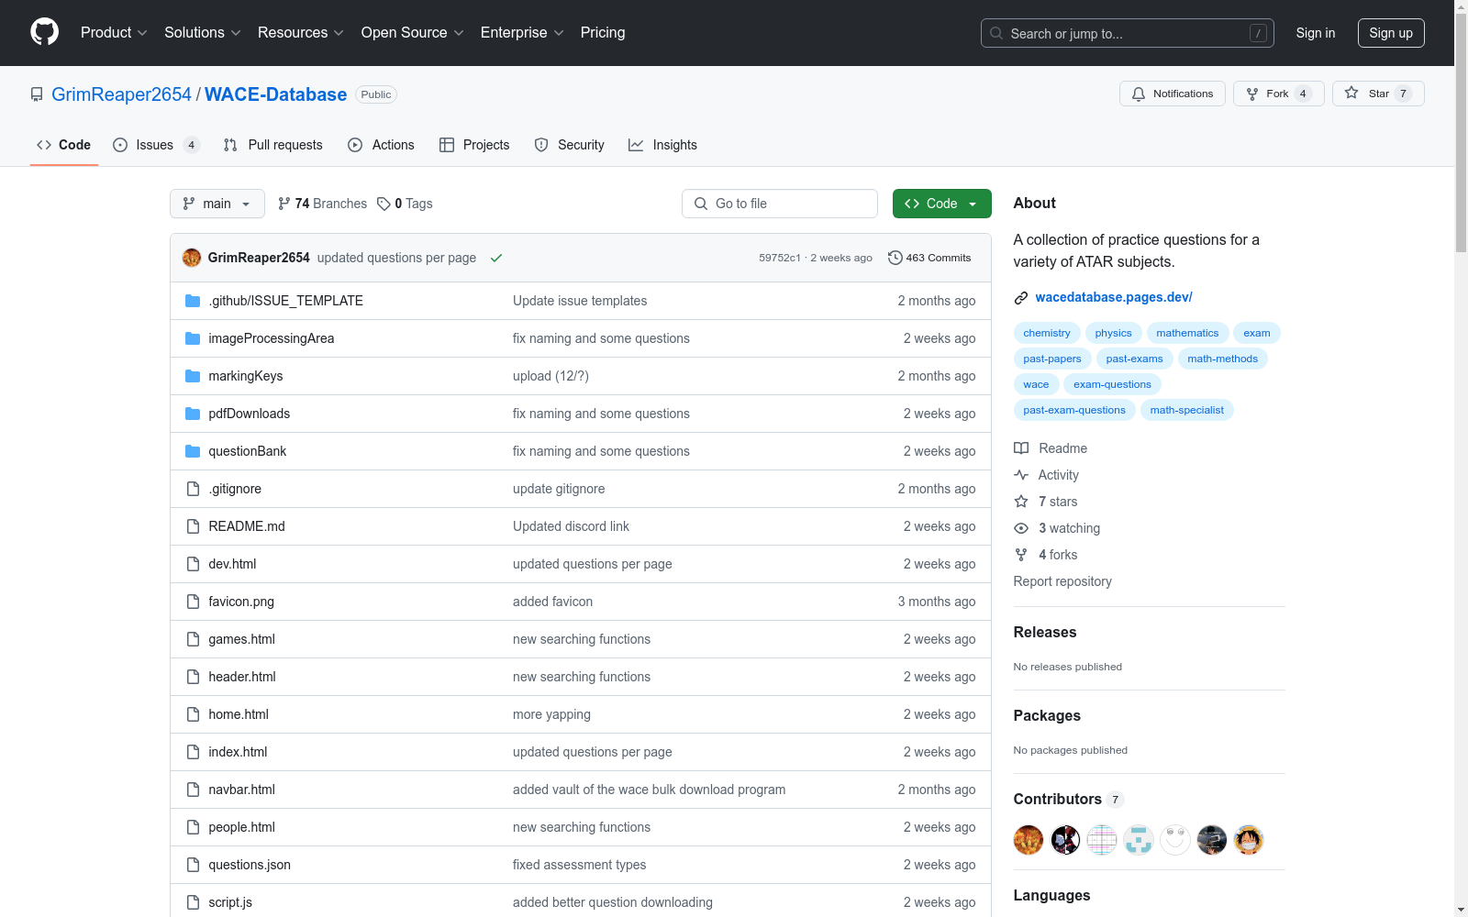1468x917 pixels.
Task: Click the green commit status checkmark
Action: coord(496,258)
